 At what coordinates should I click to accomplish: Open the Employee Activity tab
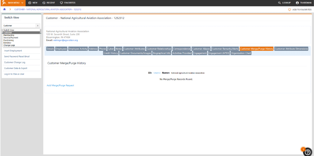78,49
